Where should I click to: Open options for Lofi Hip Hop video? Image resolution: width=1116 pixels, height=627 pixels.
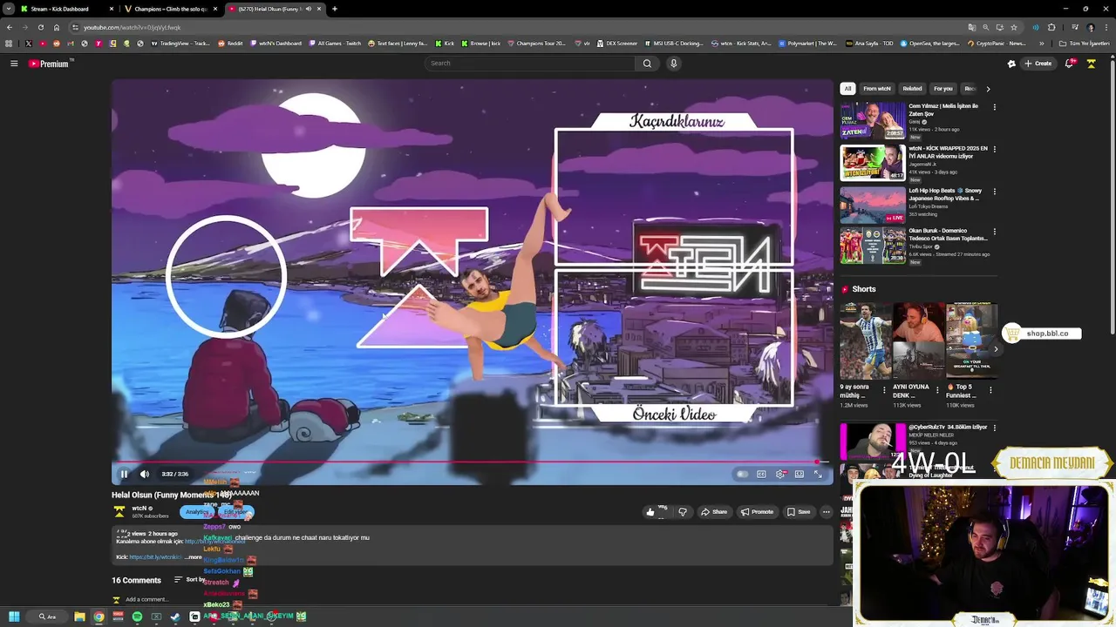(x=995, y=192)
